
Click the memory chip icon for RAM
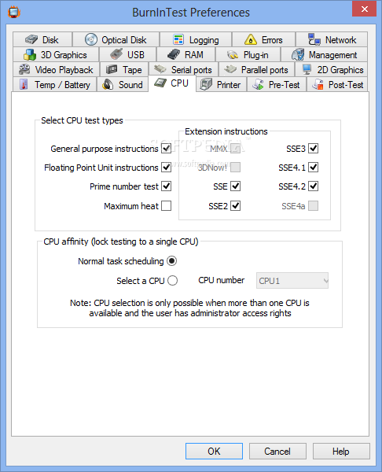tap(174, 54)
